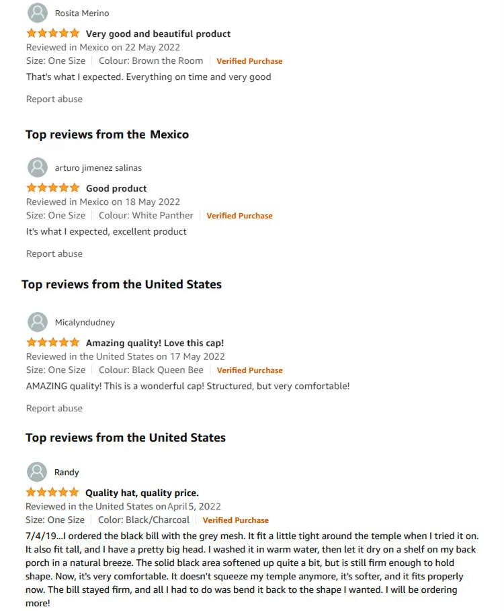Open the 'Good product' review title

(x=116, y=188)
